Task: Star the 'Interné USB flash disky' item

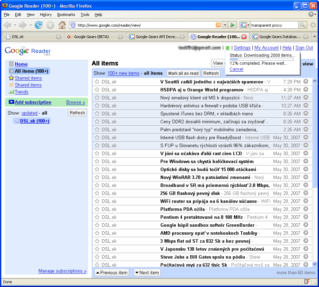Action: coord(97,137)
